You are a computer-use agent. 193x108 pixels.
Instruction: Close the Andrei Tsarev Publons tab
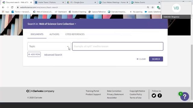(63, 2)
